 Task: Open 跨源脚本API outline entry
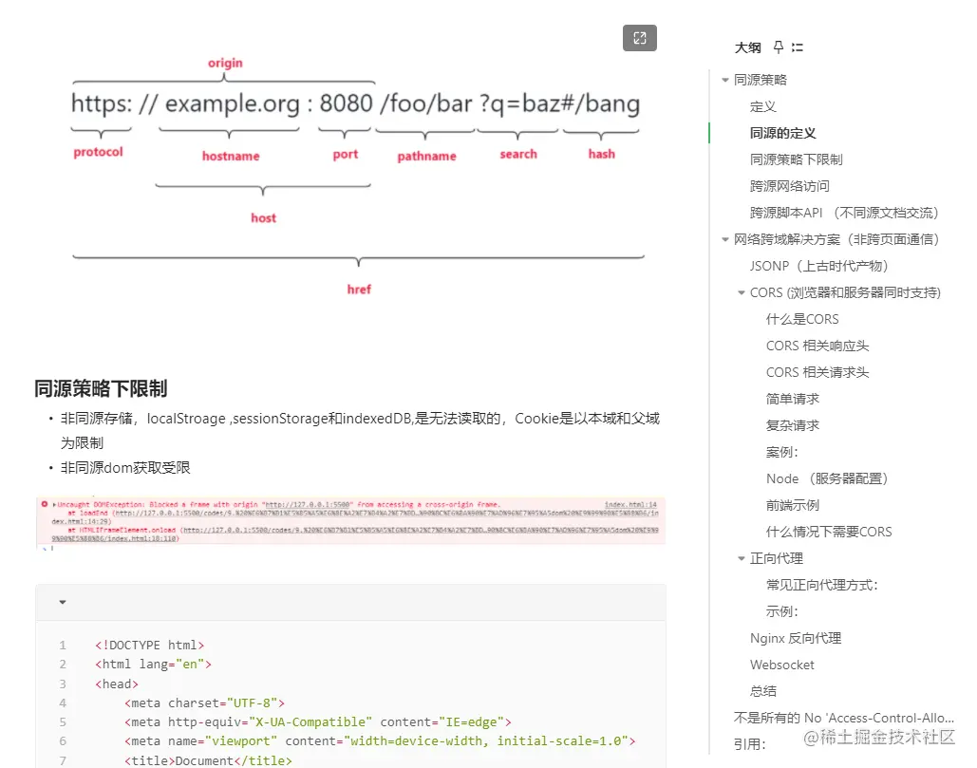(x=844, y=213)
